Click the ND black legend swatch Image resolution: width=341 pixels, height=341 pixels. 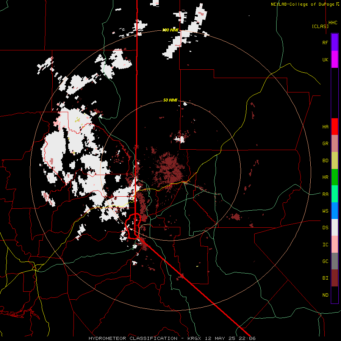click(x=335, y=295)
